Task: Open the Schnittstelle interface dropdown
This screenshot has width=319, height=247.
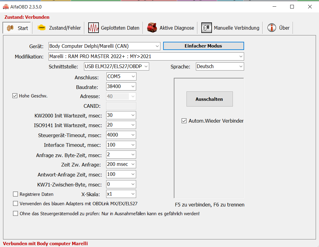Action: point(116,66)
